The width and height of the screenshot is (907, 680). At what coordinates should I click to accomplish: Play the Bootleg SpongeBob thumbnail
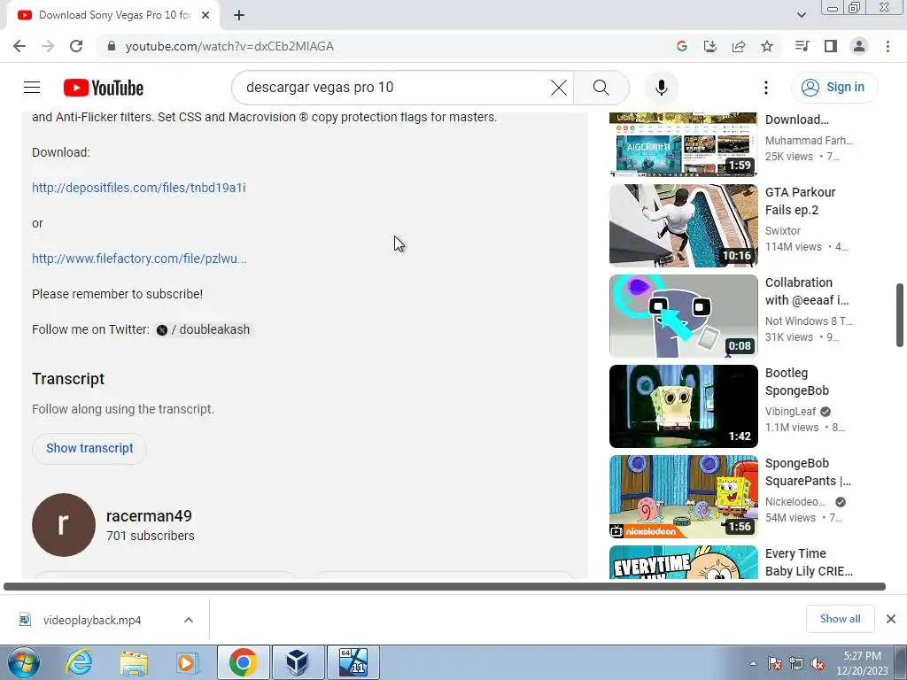pyautogui.click(x=683, y=406)
